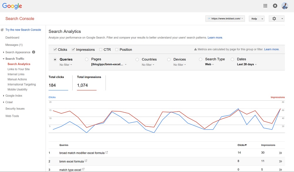This screenshot has height=172, width=294.
Task: Open Security Issues in the sidebar
Action: [15, 109]
